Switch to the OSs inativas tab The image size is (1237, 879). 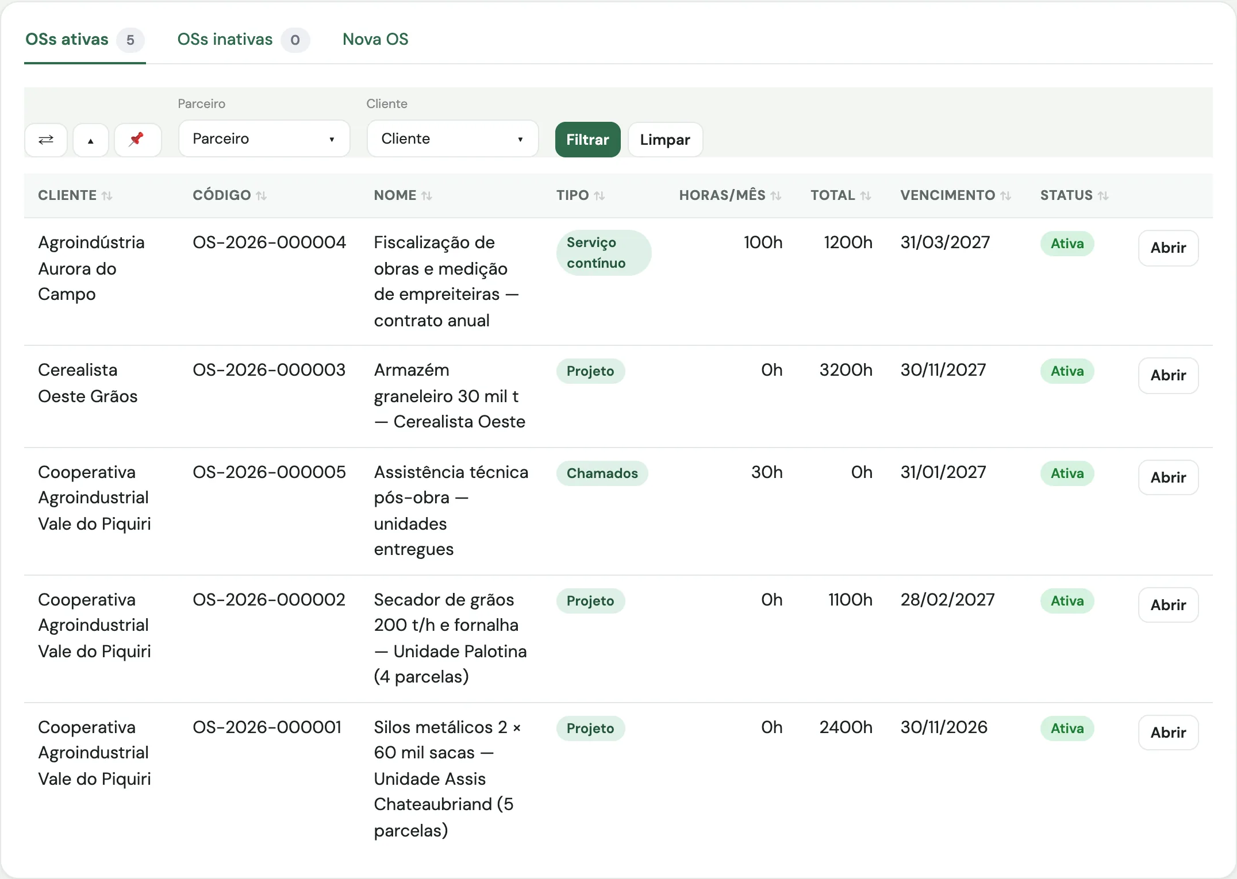pyautogui.click(x=243, y=40)
